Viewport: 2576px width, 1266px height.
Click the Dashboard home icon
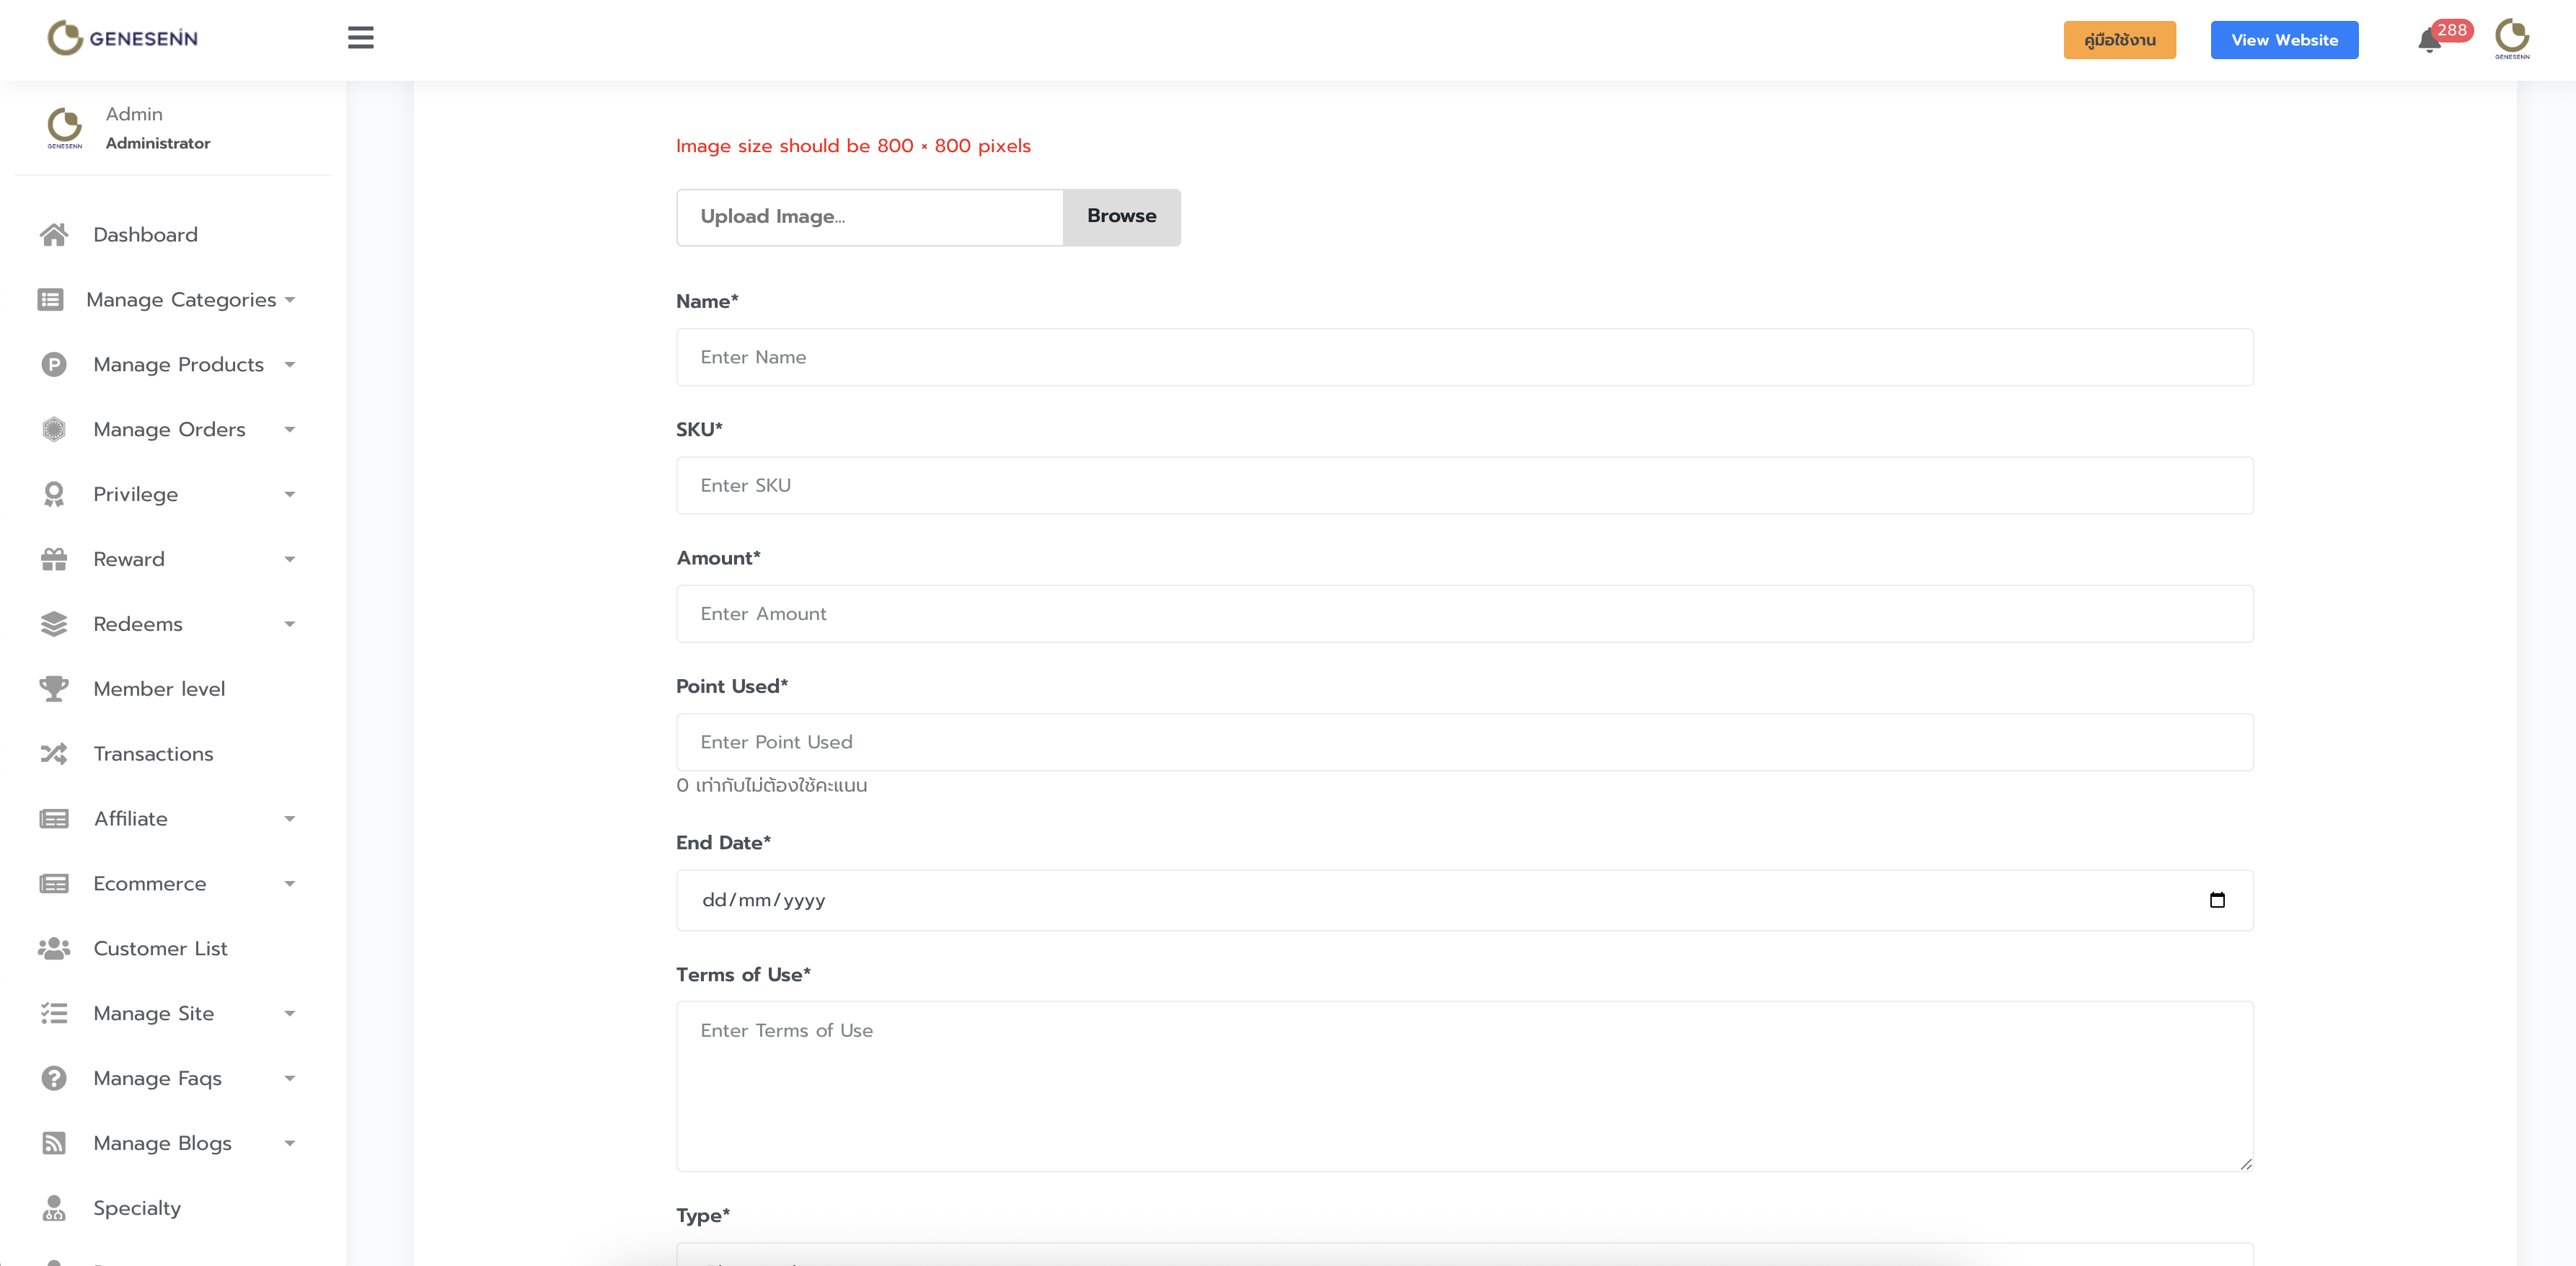tap(54, 234)
